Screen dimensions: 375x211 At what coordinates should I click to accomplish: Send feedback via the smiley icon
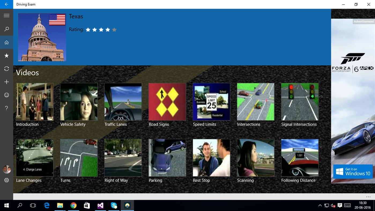[6, 95]
